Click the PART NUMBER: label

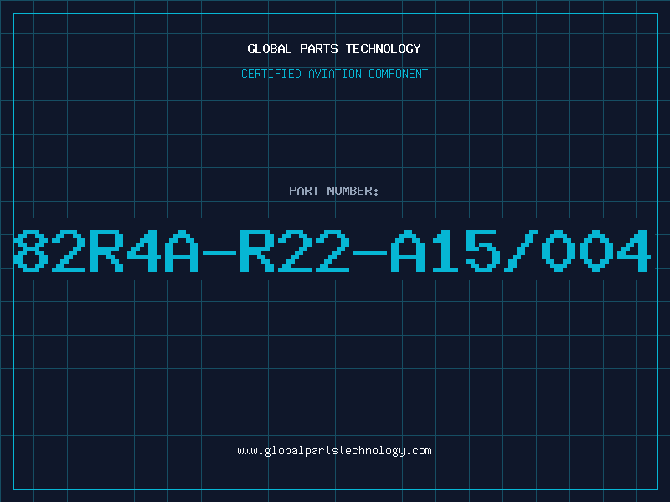click(333, 191)
